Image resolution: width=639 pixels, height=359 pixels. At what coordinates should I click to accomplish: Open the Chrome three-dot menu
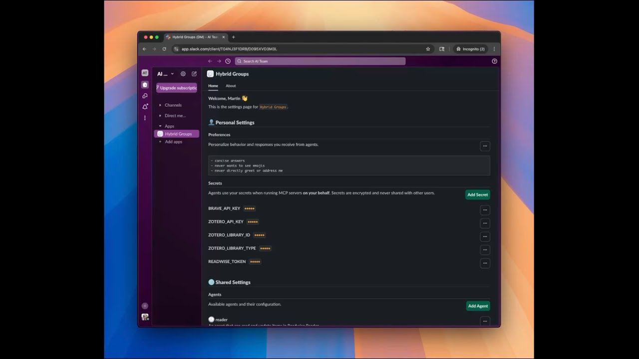494,49
